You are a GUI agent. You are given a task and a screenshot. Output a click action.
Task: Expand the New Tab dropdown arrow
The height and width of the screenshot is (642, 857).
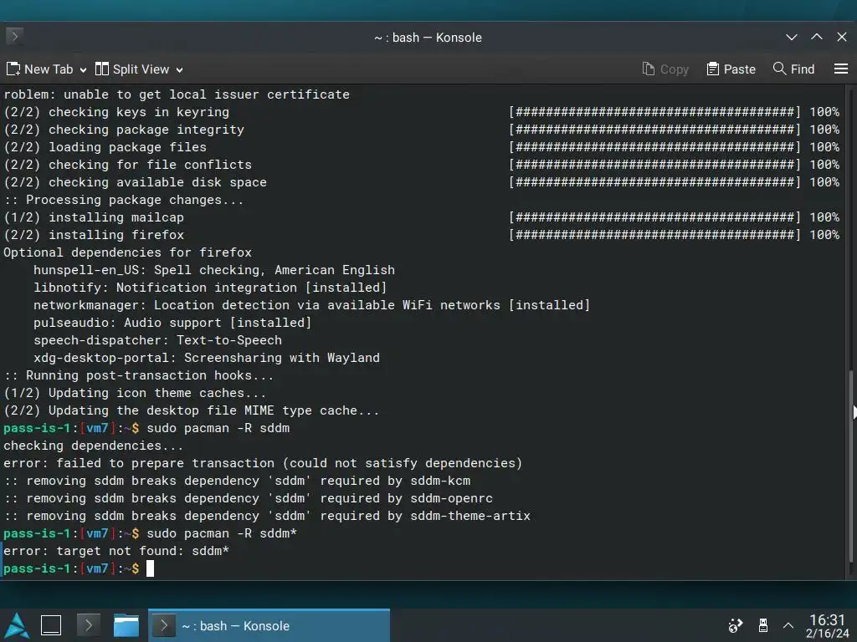pos(83,70)
